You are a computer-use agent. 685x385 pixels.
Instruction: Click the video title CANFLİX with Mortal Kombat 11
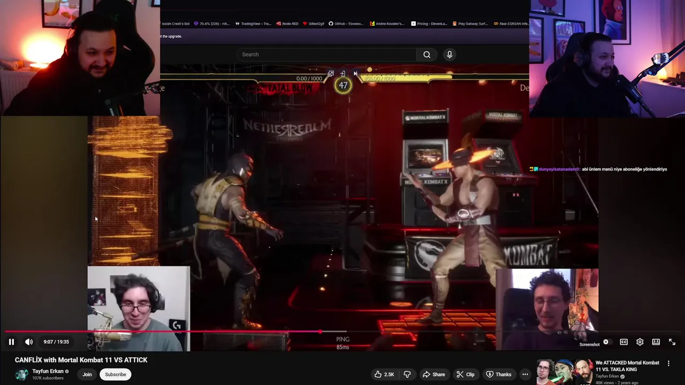point(81,360)
